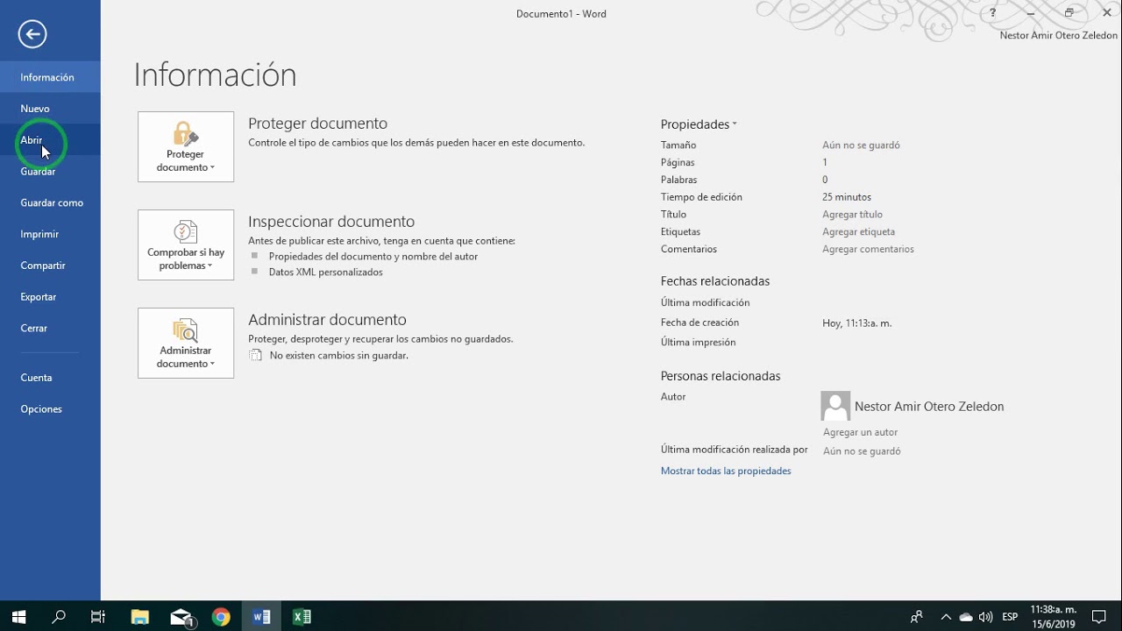The width and height of the screenshot is (1122, 631).
Task: Show hidden system tray icons
Action: pos(946,617)
